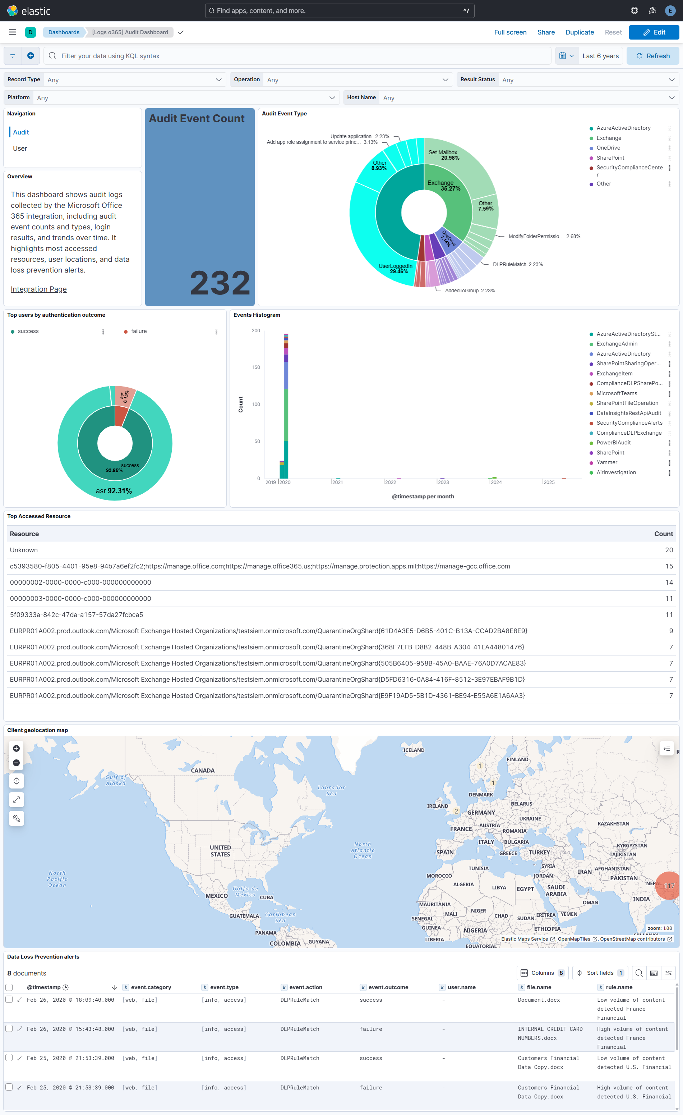The height and width of the screenshot is (1115, 683).
Task: Check the first DLPRuleMatch alert row
Action: pos(9,1000)
